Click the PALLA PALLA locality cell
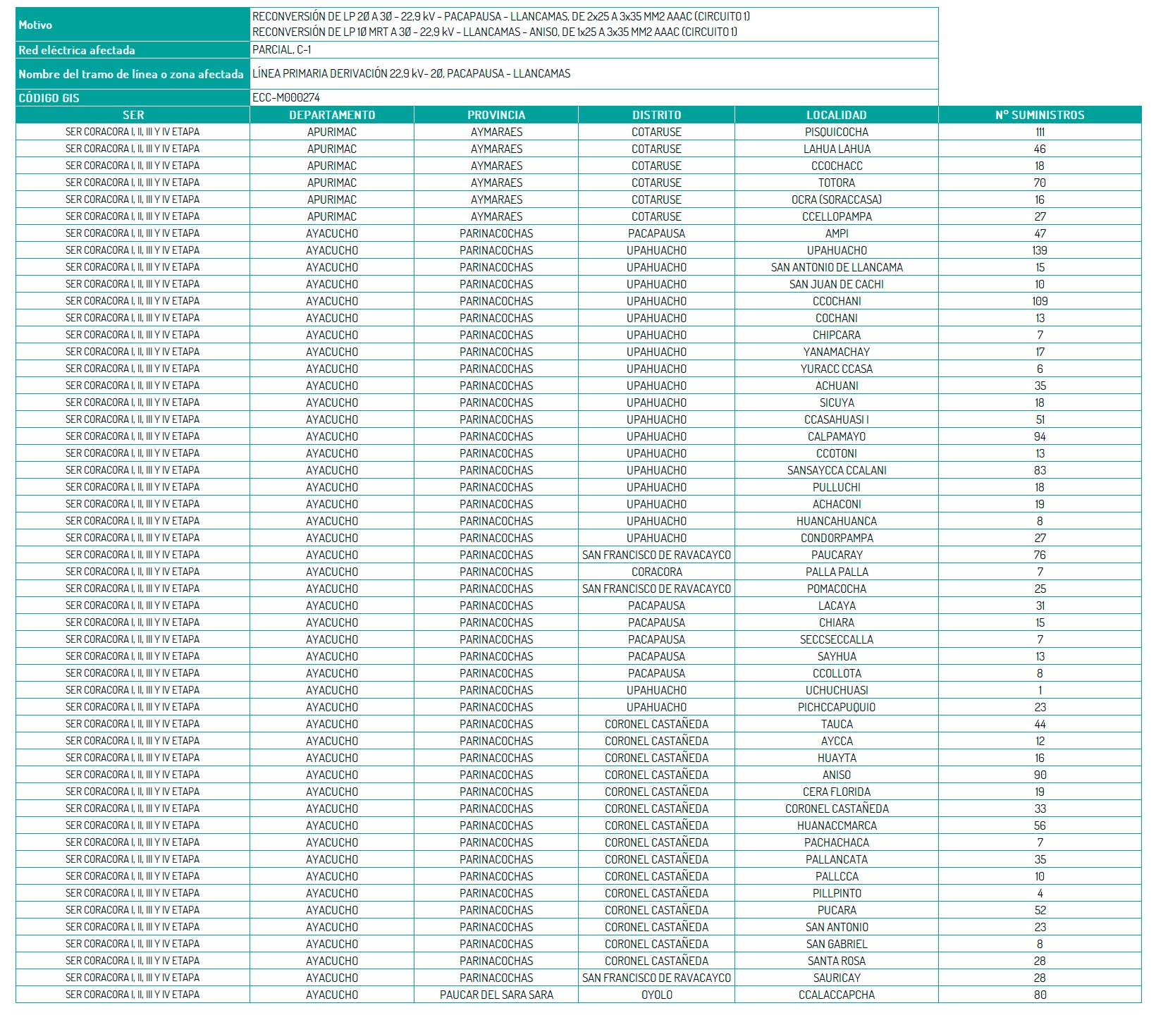The image size is (1156, 1020). point(837,572)
